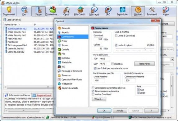Edit the TCP port field
This screenshot has width=178, height=121.
tap(105, 59)
